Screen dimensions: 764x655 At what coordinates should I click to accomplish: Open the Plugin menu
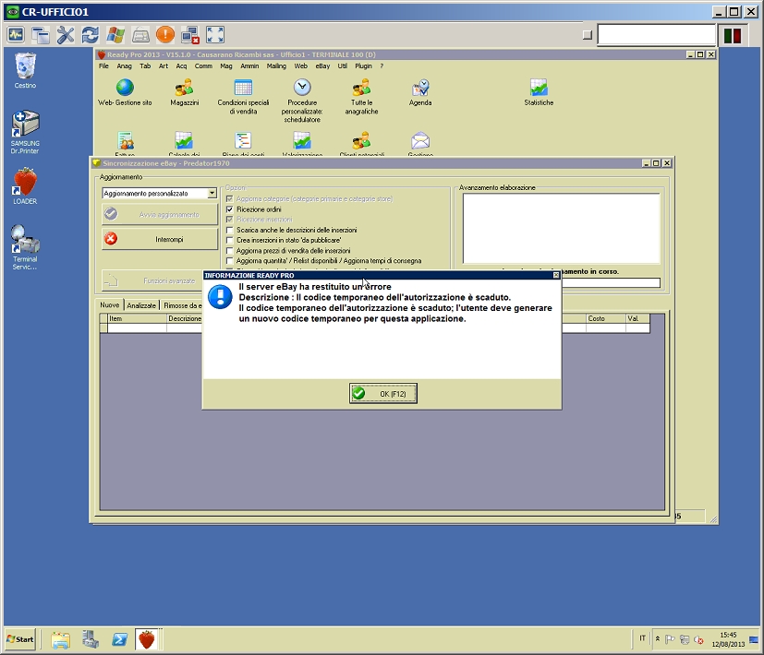363,65
